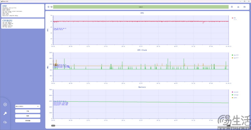Click the round clock icon before label bar

tap(49, 7)
